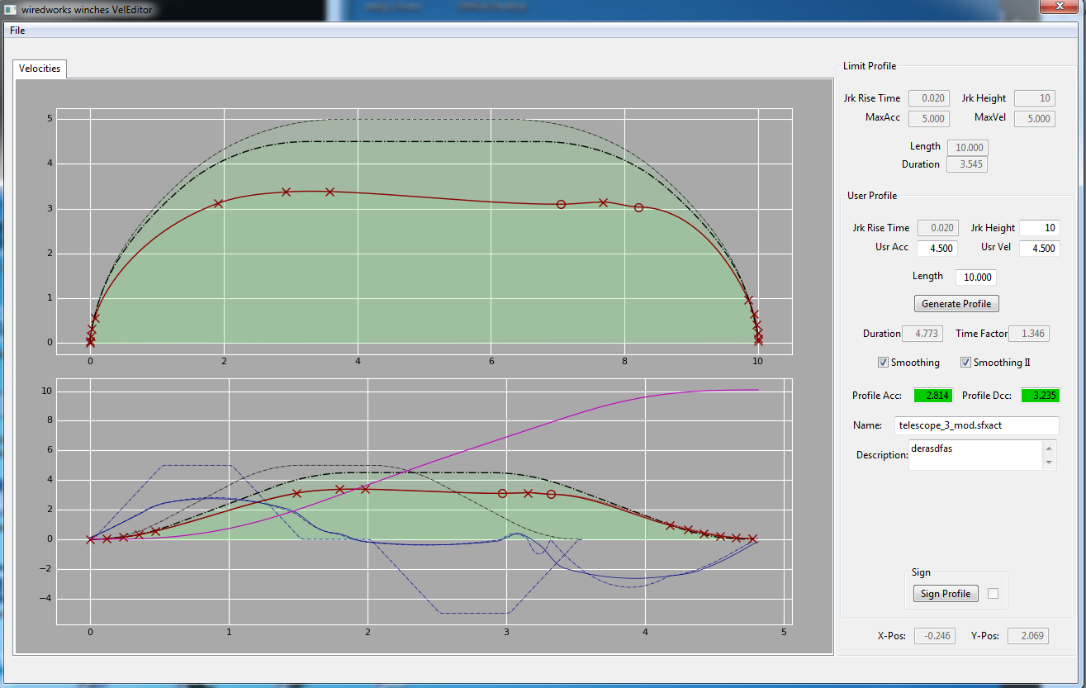
Task: Click the Limit Profile MaxAcc field
Action: tap(928, 118)
